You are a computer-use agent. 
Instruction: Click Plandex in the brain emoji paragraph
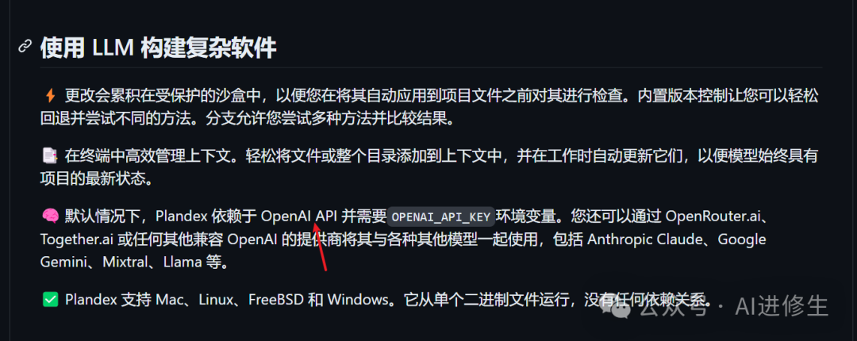point(181,216)
